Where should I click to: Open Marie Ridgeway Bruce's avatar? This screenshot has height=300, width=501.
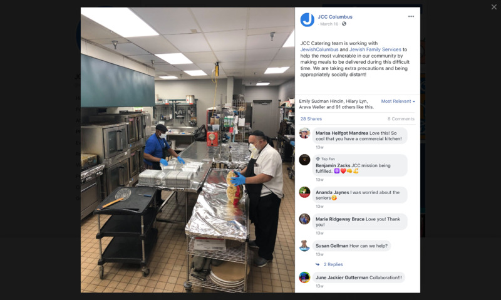[x=304, y=219]
